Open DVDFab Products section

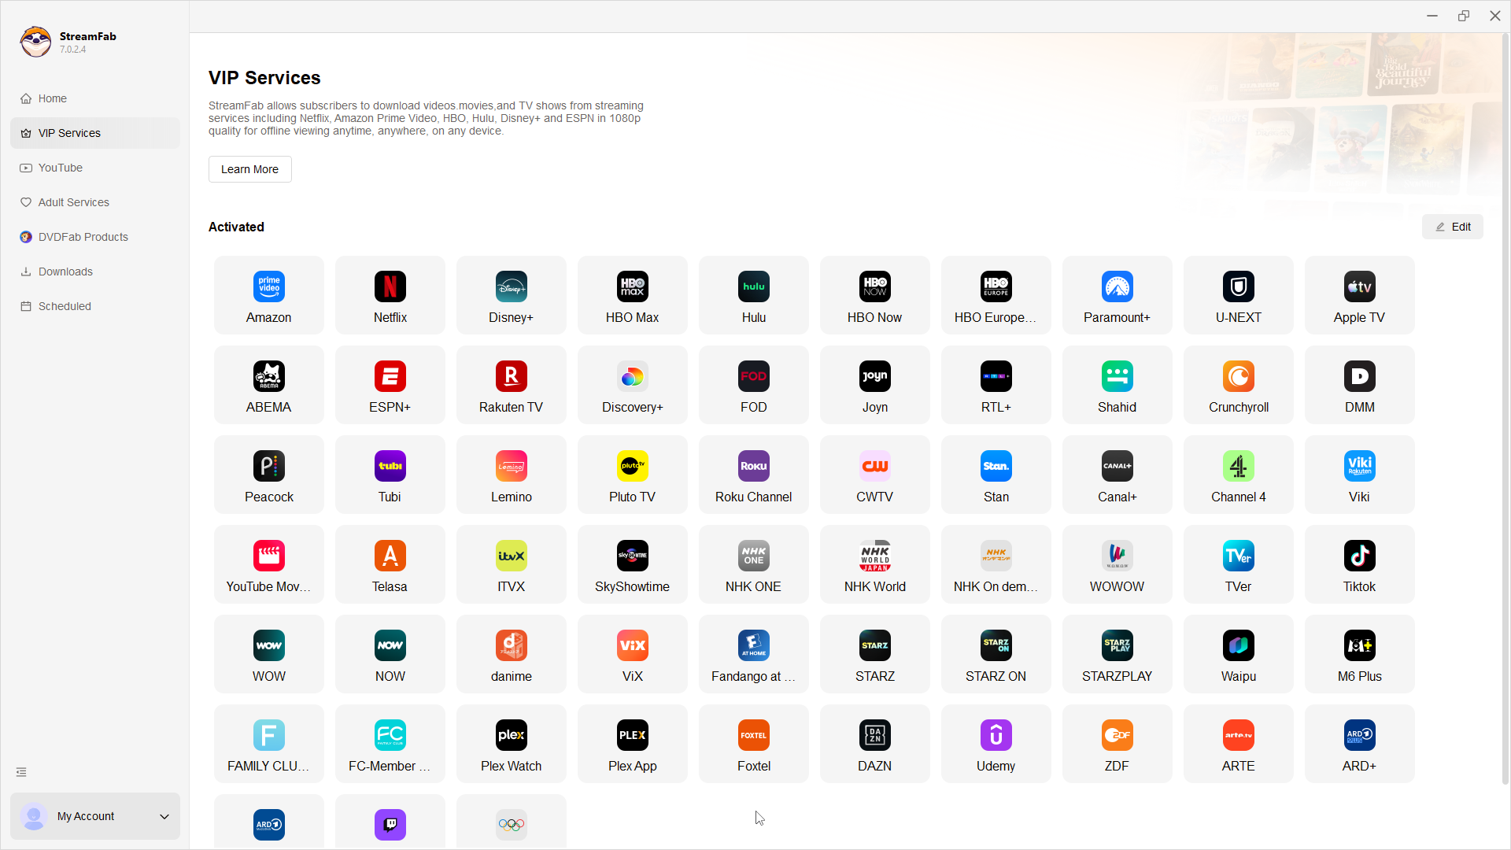pos(95,237)
